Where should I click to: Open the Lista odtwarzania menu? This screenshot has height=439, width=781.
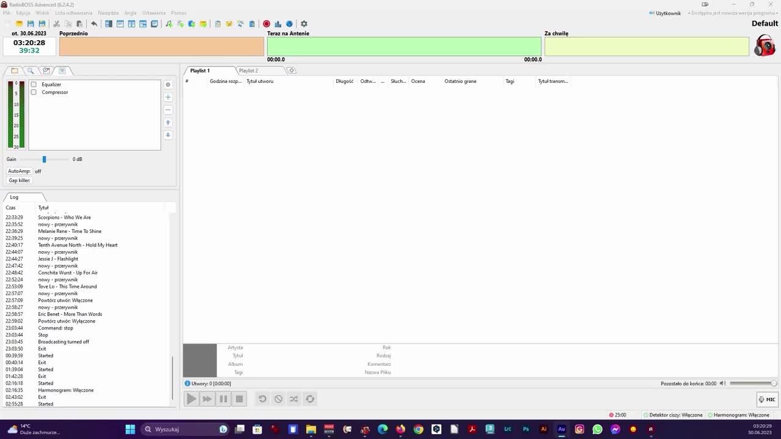coord(74,13)
